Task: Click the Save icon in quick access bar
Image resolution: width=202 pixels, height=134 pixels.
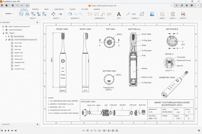Action: [13, 5]
